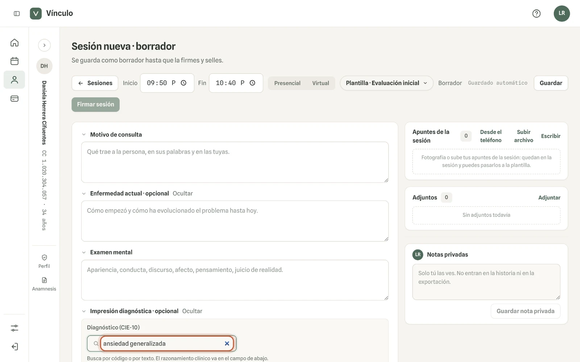The image size is (580, 362).
Task: Hide Impresión diagnóstica with Ocultar
Action: pos(192,311)
